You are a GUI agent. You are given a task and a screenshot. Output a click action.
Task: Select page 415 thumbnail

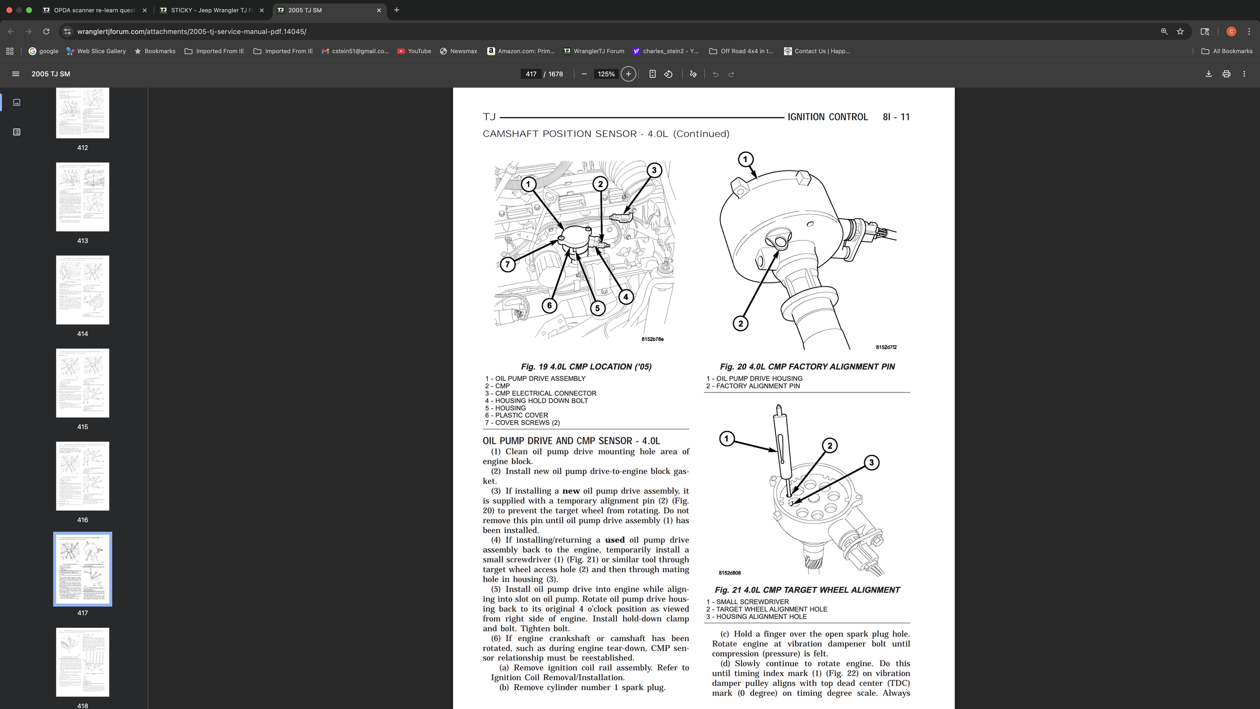[x=83, y=383]
